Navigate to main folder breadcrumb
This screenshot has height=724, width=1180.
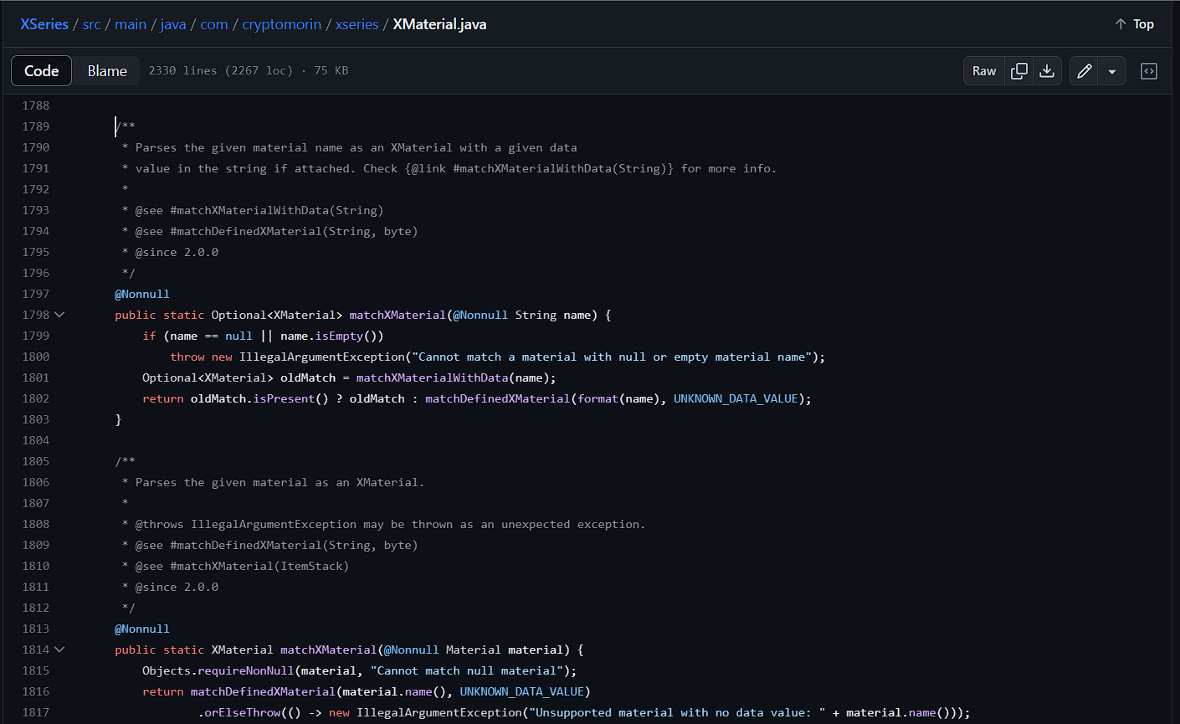click(131, 24)
